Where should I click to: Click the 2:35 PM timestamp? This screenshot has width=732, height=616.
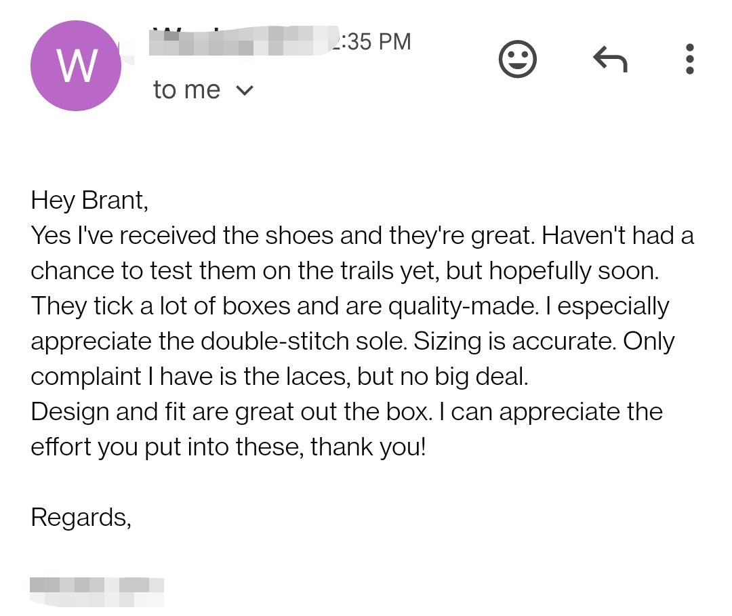point(373,42)
